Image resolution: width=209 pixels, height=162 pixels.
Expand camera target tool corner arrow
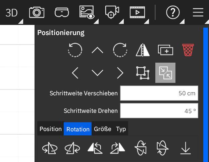[121, 22]
